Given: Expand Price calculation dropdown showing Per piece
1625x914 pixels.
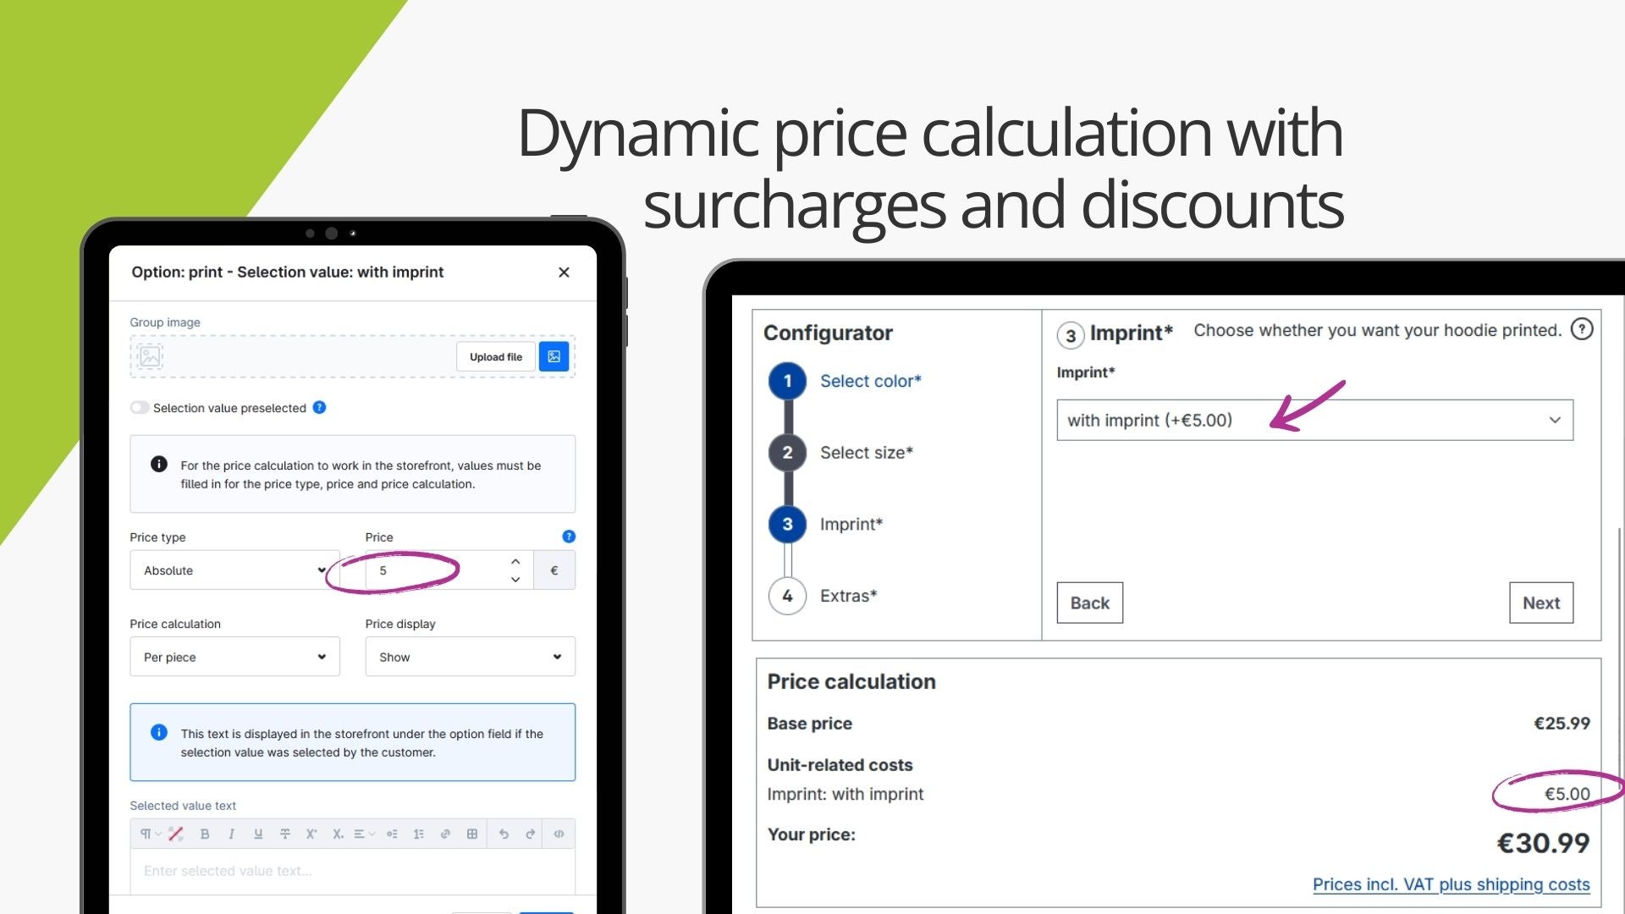Looking at the screenshot, I should 234,657.
